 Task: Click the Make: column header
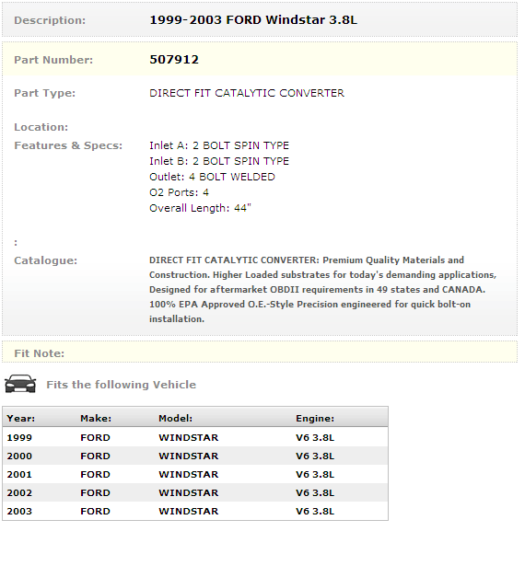pos(96,419)
